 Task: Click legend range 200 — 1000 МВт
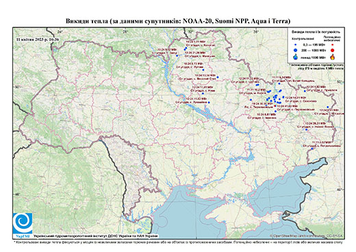tap(314, 50)
